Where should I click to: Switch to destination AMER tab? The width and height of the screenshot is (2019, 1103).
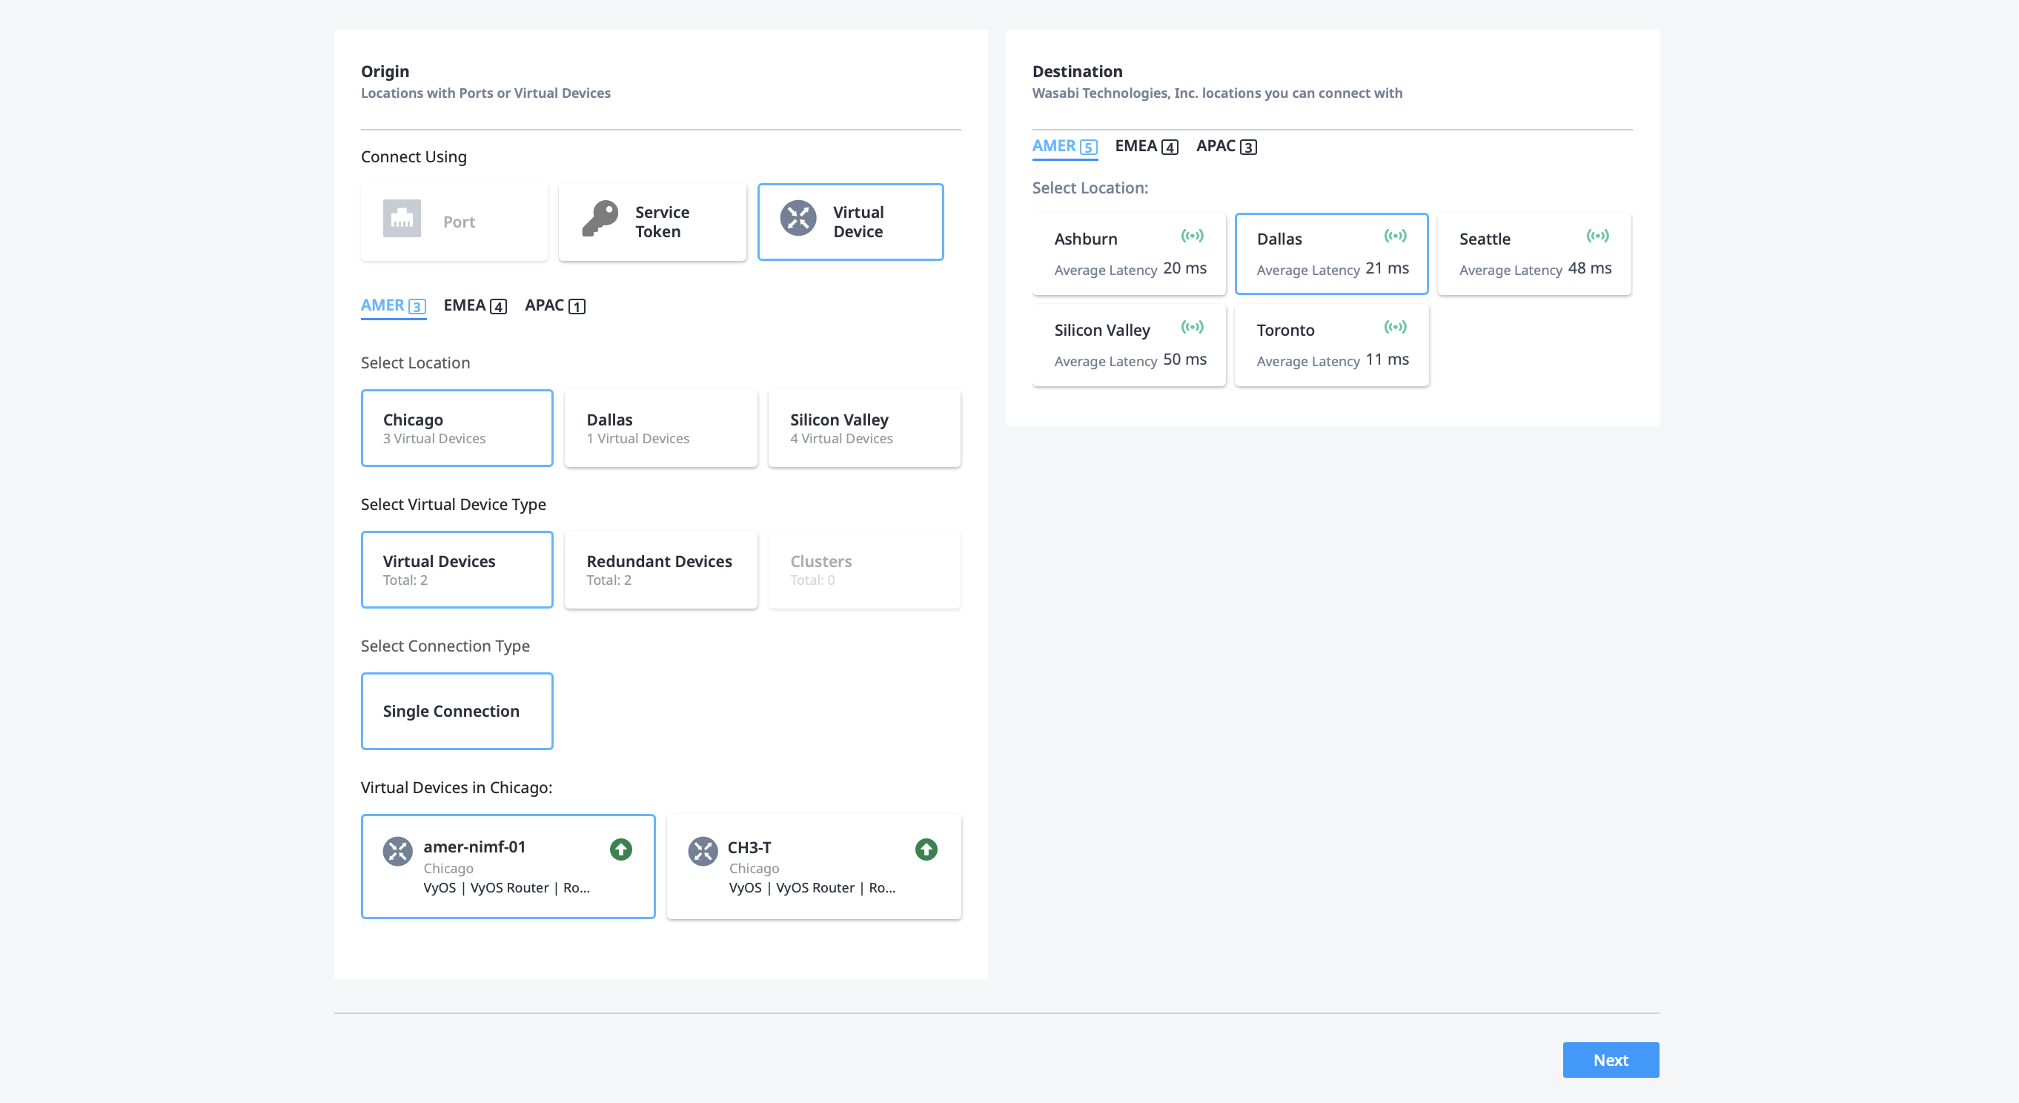point(1064,147)
